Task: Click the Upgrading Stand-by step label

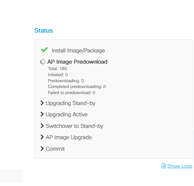Action: coord(70,103)
